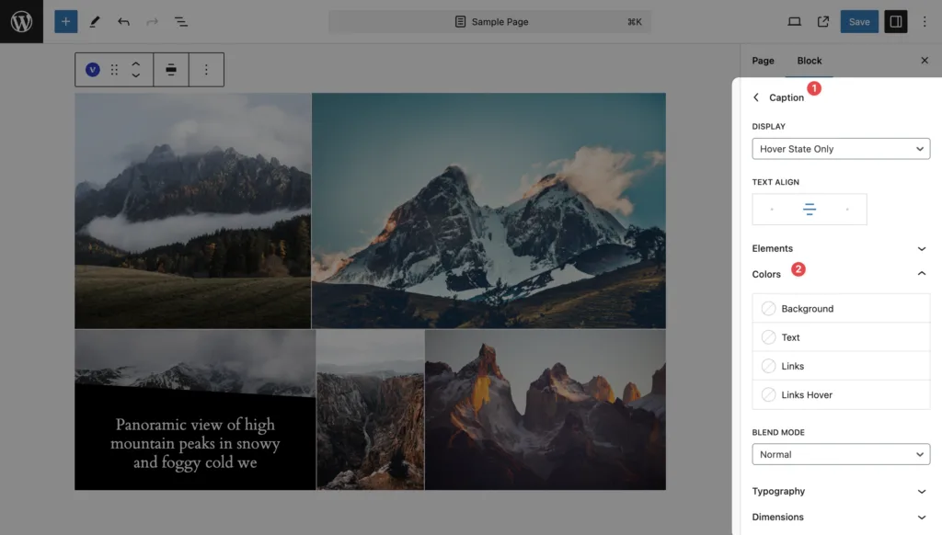Select the foggy forest mountain image
The height and width of the screenshot is (535, 942).
click(x=193, y=211)
